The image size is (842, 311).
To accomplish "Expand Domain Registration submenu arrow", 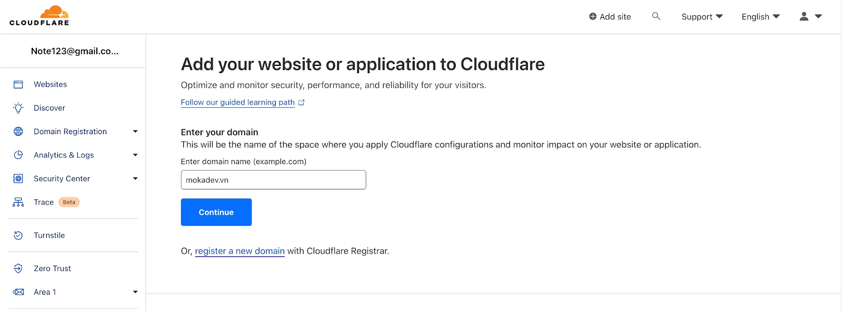I will click(x=135, y=132).
